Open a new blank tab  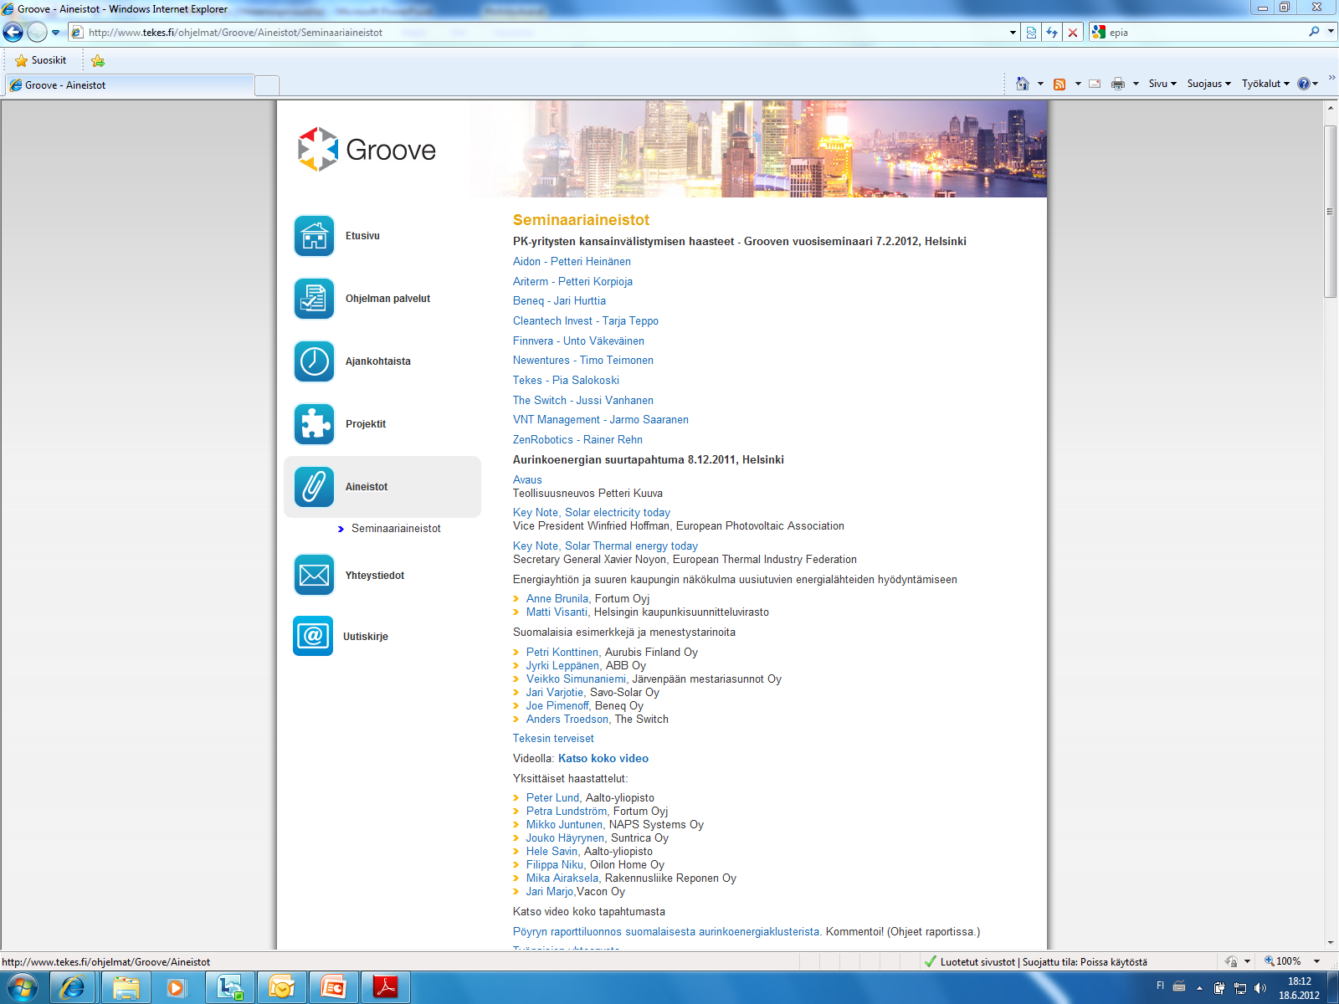click(x=266, y=86)
